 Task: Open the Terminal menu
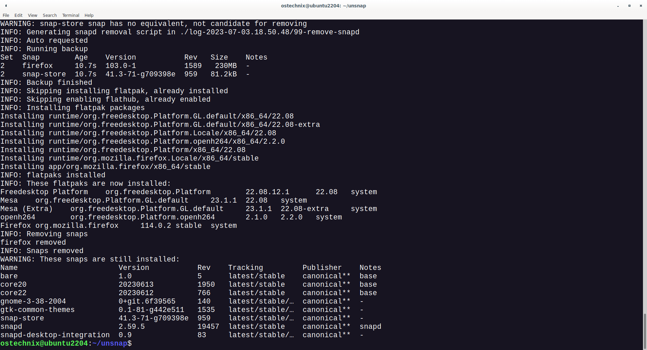point(71,15)
